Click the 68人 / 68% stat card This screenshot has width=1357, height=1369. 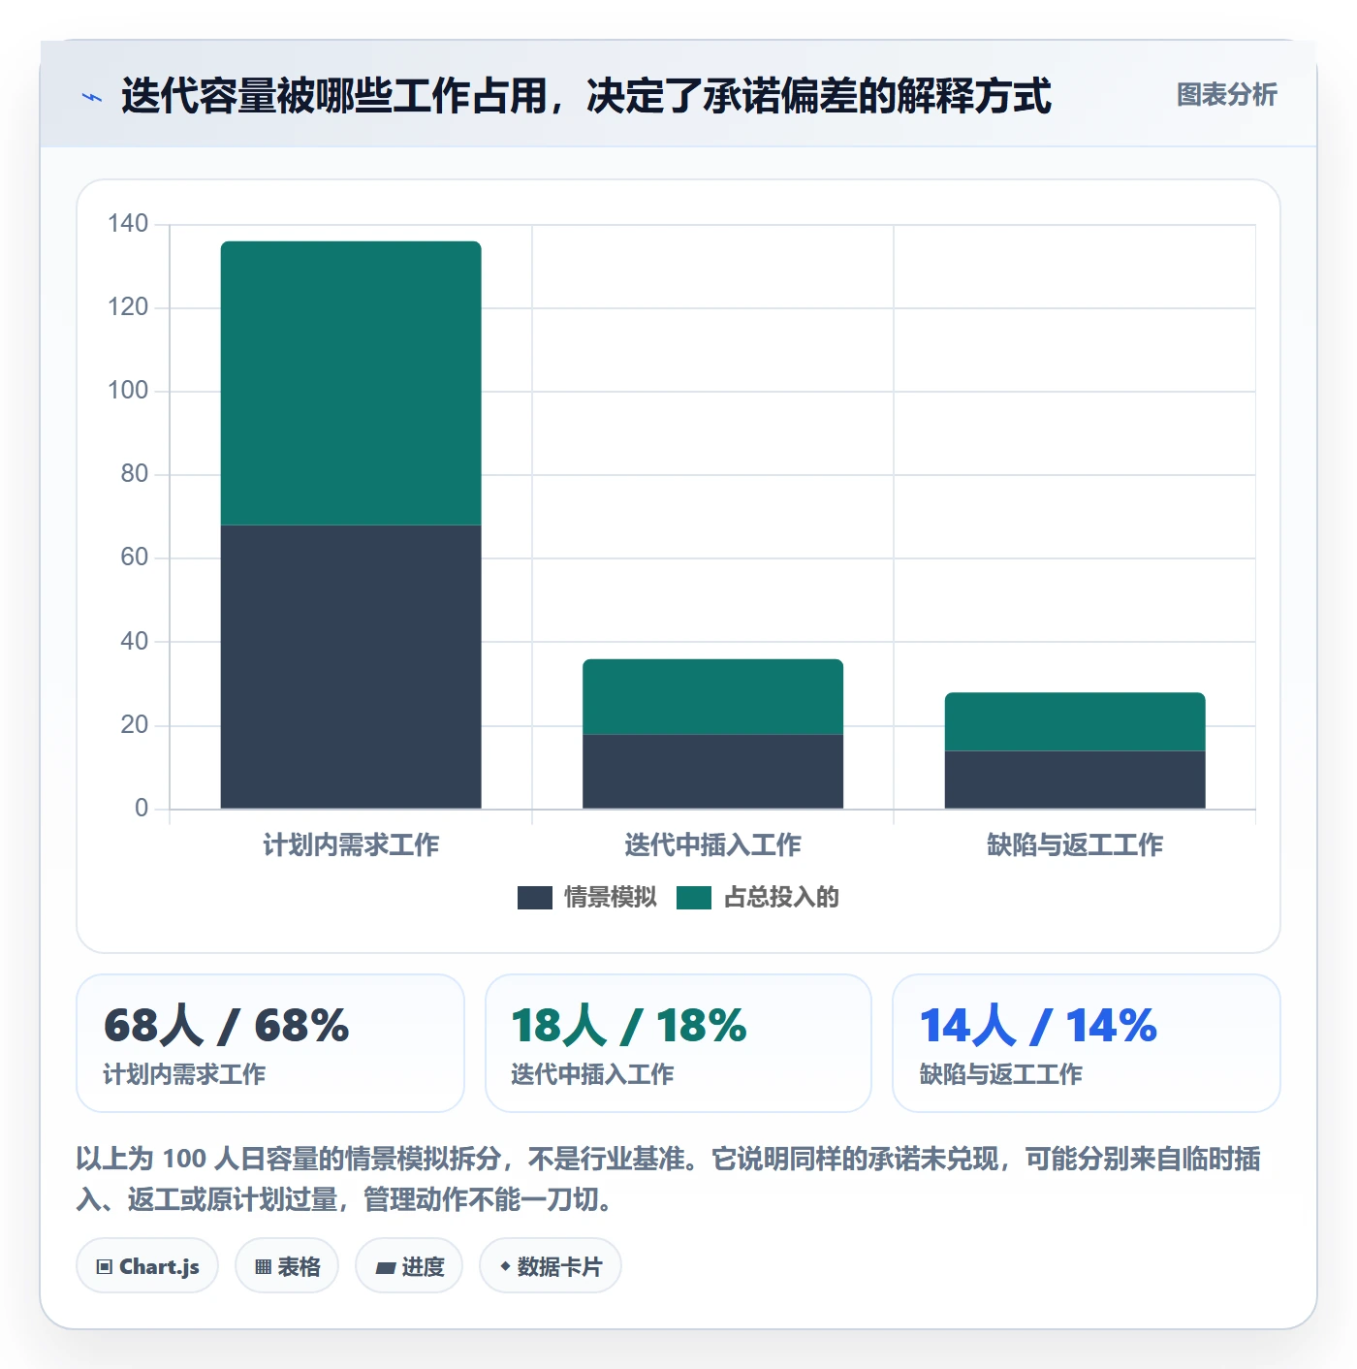coord(270,1043)
